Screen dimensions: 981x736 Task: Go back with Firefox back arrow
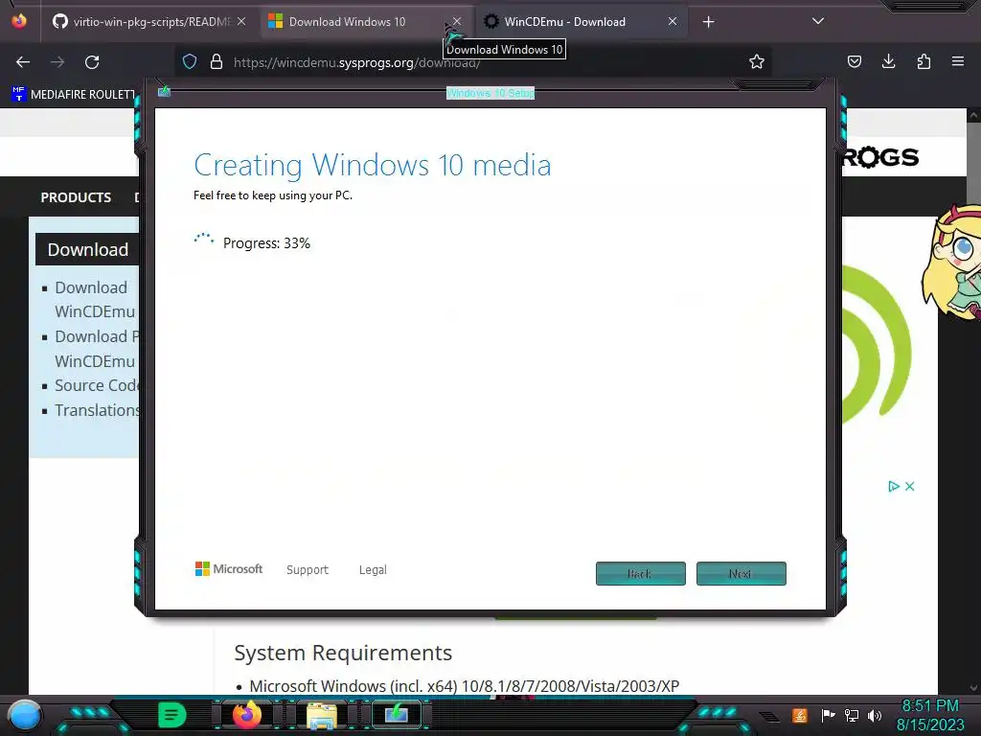coord(23,62)
